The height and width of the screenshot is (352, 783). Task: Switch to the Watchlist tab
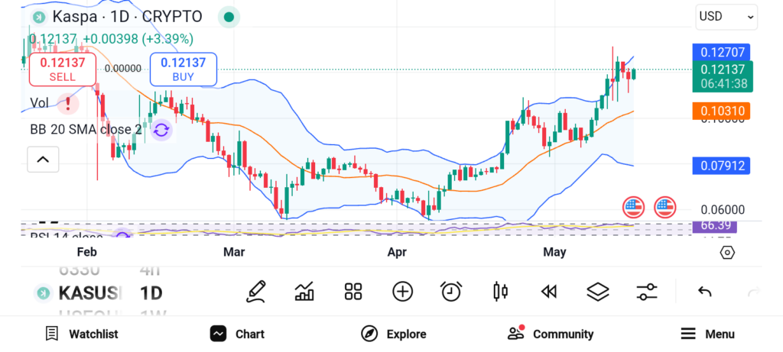(82, 334)
